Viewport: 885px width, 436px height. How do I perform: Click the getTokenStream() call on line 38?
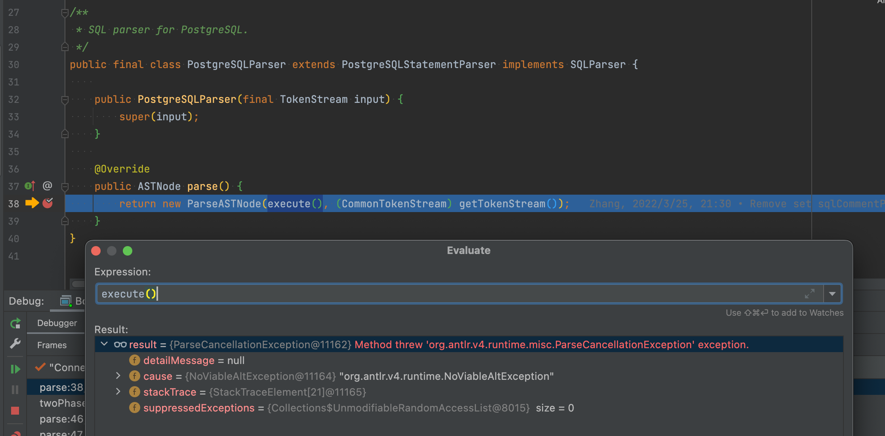[508, 204]
